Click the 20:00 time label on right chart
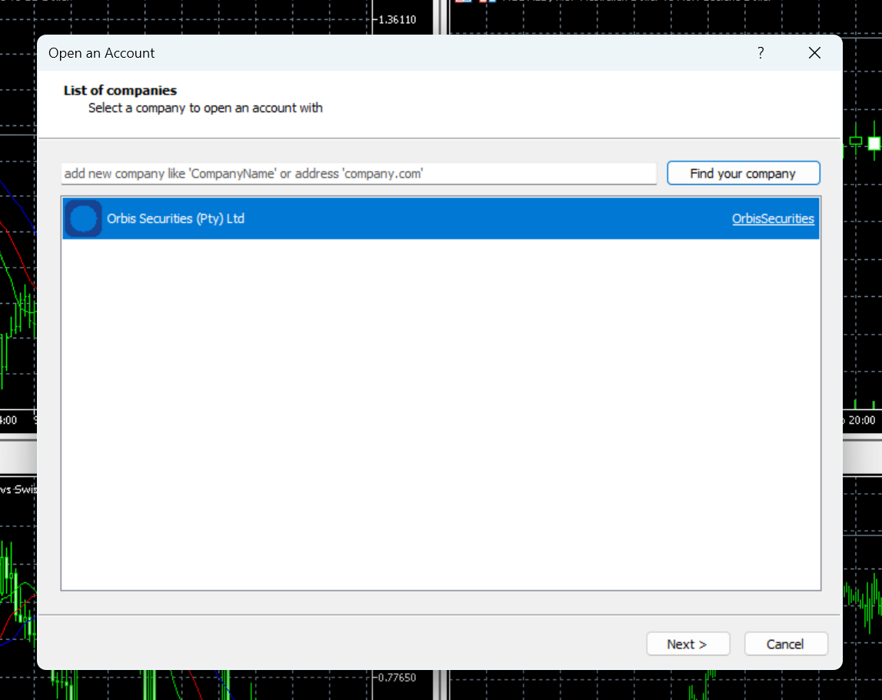The image size is (882, 700). click(x=861, y=420)
